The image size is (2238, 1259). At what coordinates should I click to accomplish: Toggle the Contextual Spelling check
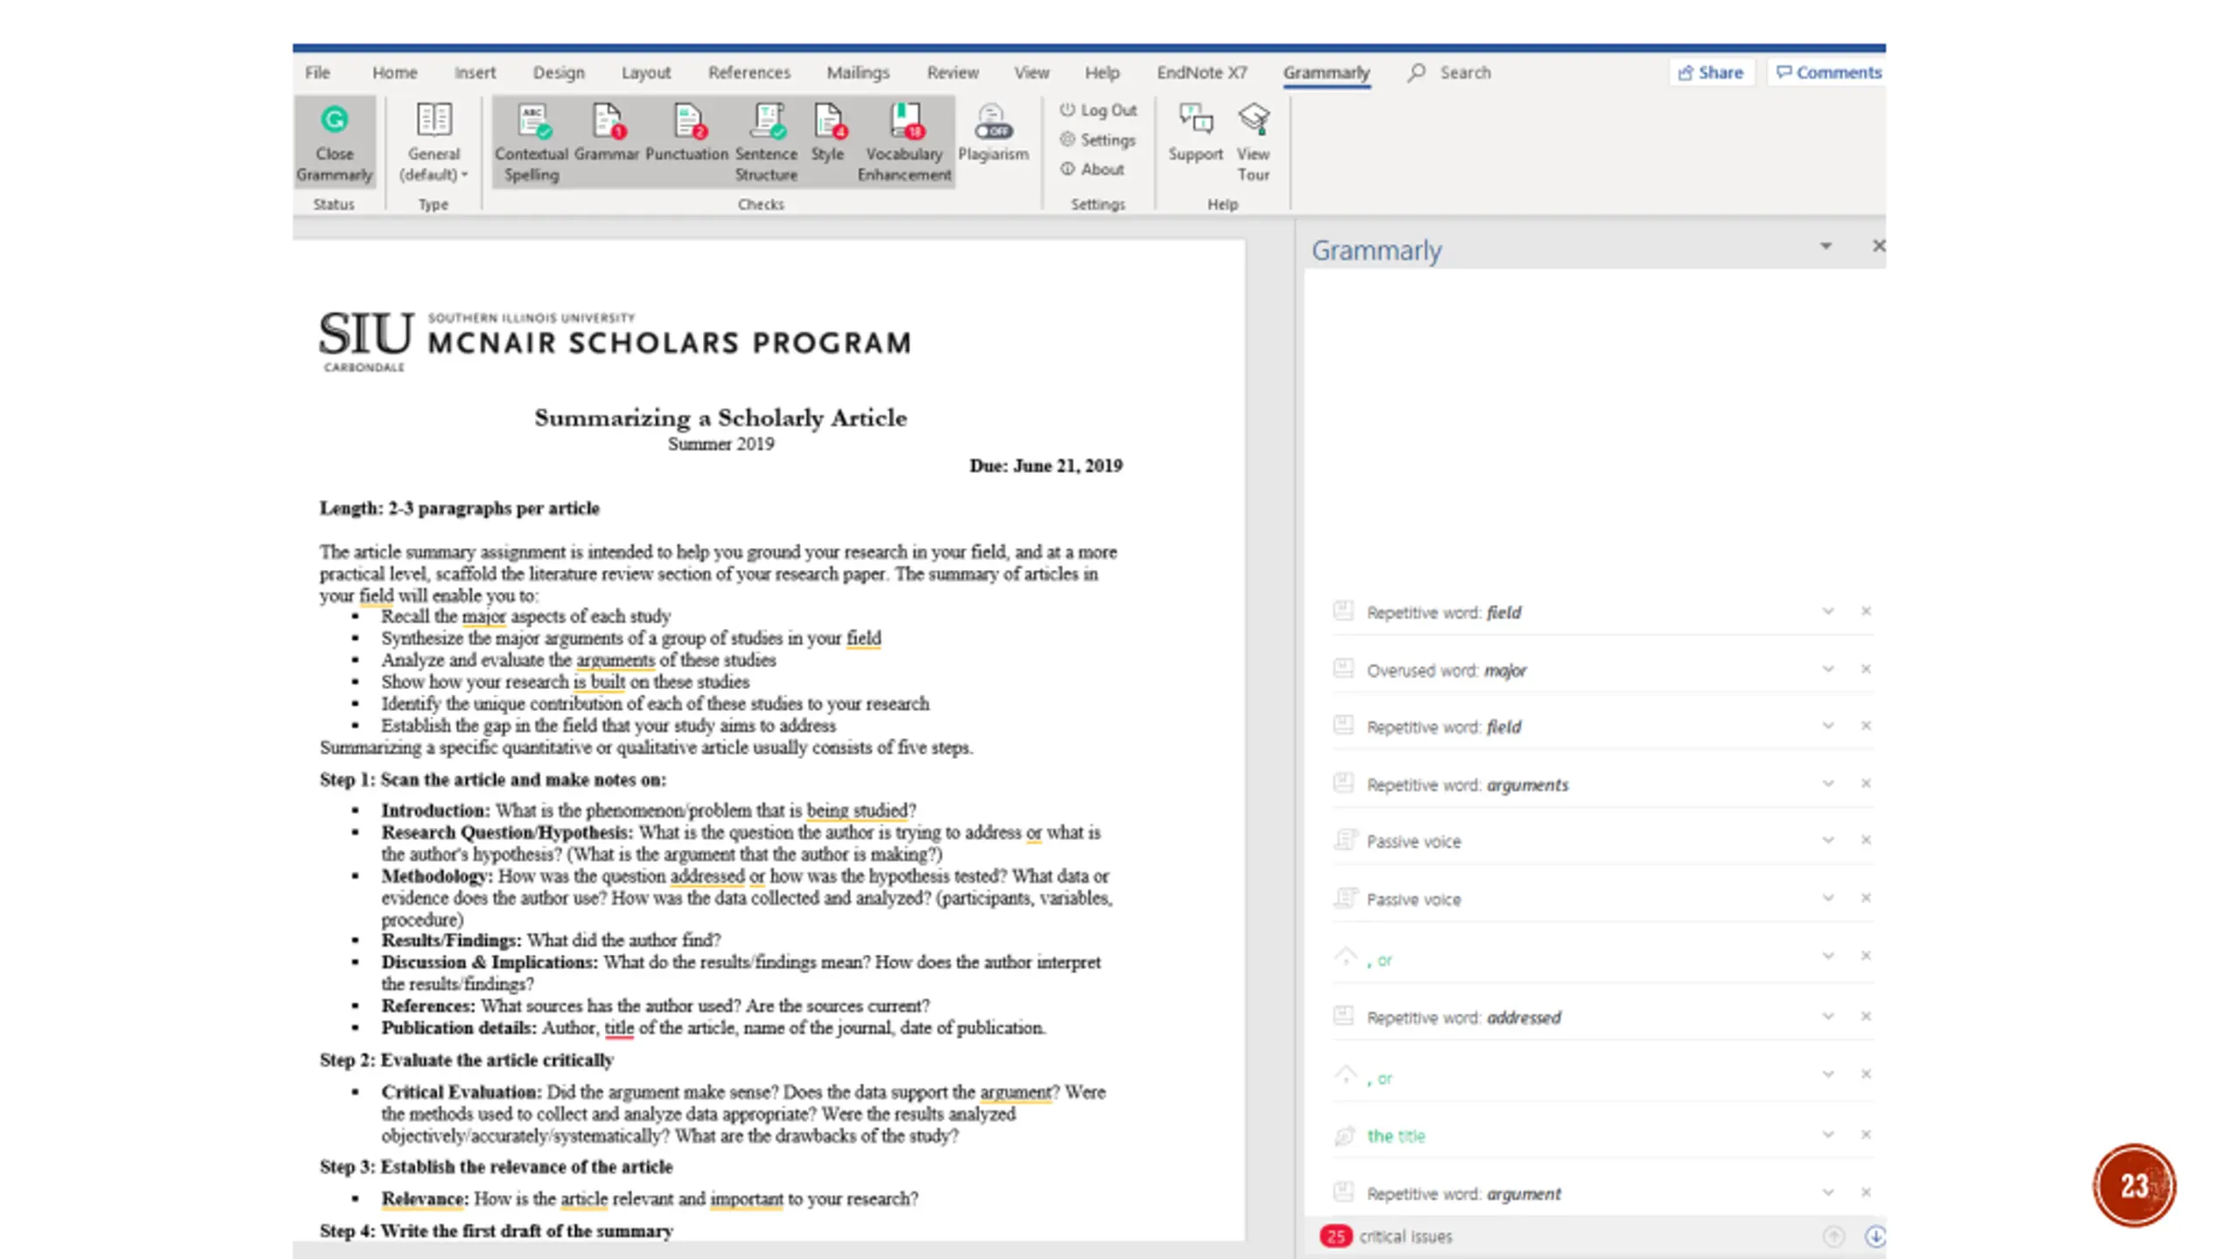(x=532, y=143)
